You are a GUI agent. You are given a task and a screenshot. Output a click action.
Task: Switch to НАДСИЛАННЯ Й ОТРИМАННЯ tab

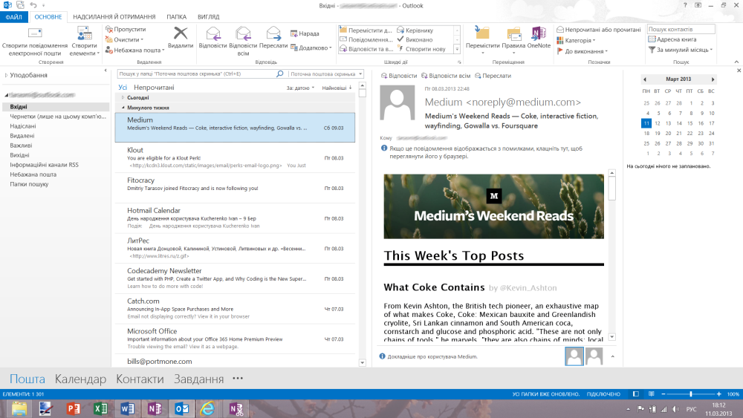point(114,16)
